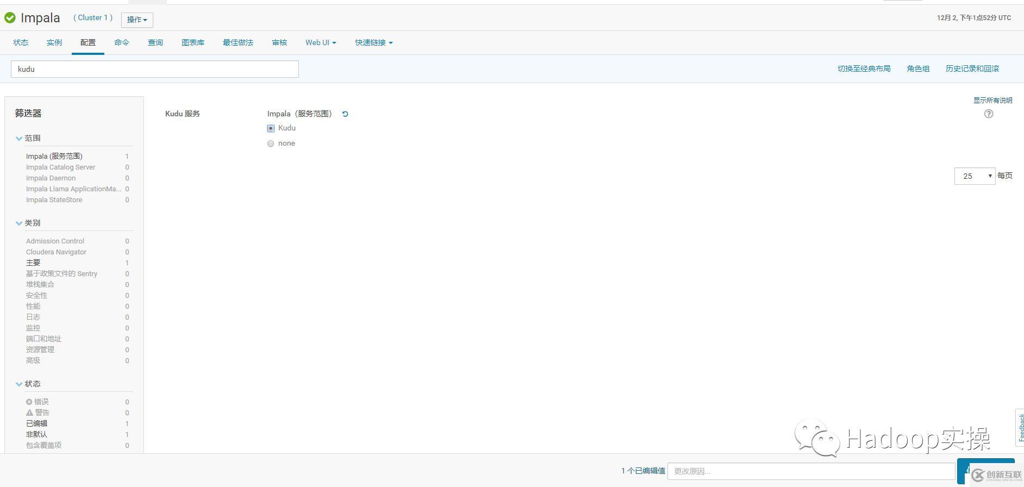Open the 图表库 chart library tab

coord(193,42)
